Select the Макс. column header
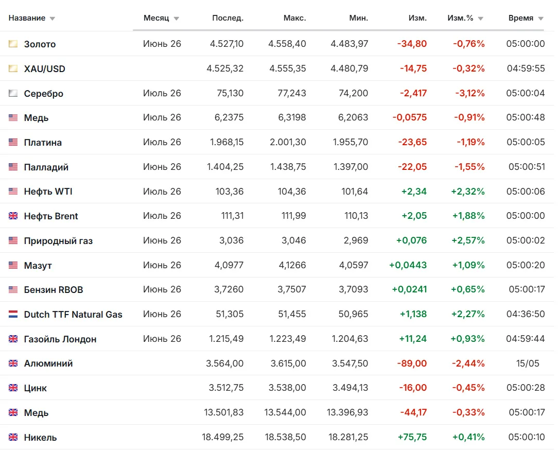 pyautogui.click(x=294, y=18)
